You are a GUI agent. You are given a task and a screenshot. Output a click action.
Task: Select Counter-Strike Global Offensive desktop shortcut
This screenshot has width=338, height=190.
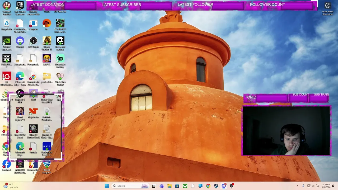[20, 26]
